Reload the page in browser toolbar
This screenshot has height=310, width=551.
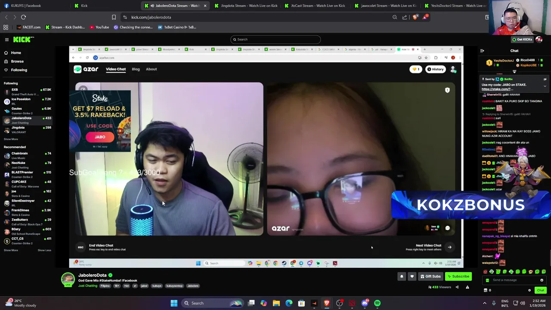click(x=23, y=17)
